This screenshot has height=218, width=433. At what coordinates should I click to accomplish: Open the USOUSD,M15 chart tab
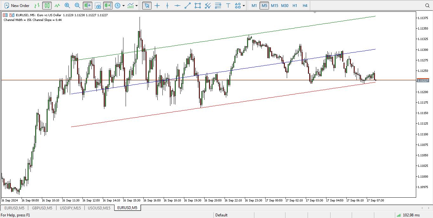99,208
